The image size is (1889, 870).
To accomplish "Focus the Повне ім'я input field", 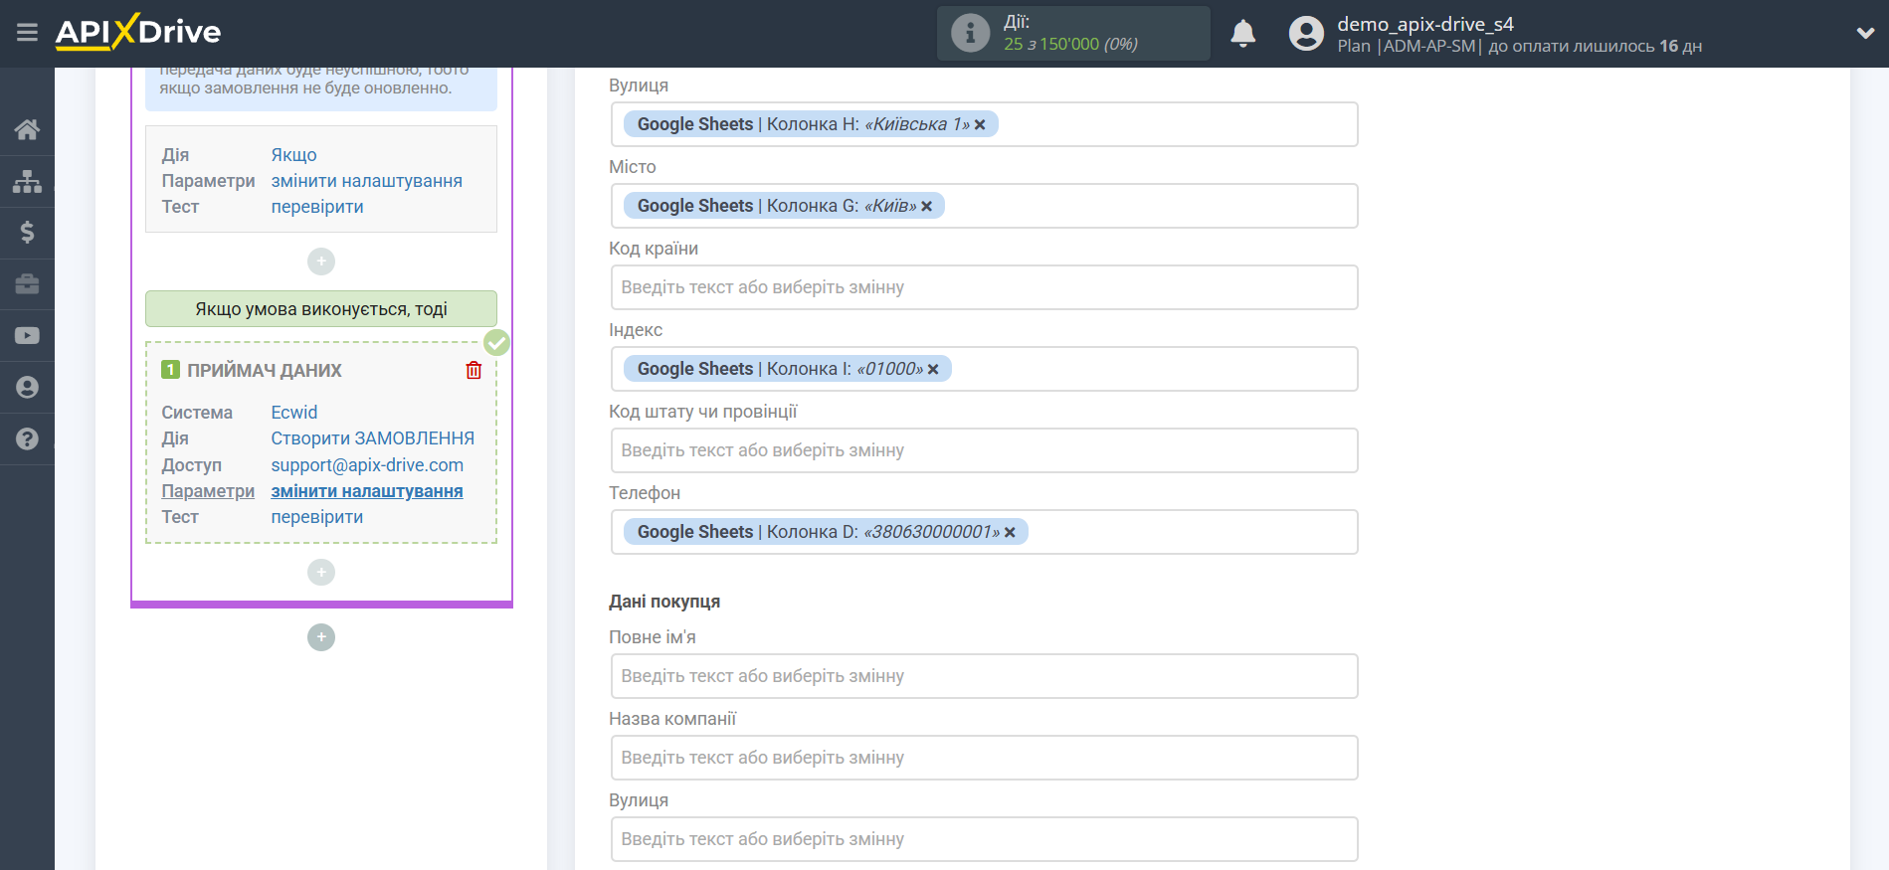I will [985, 676].
